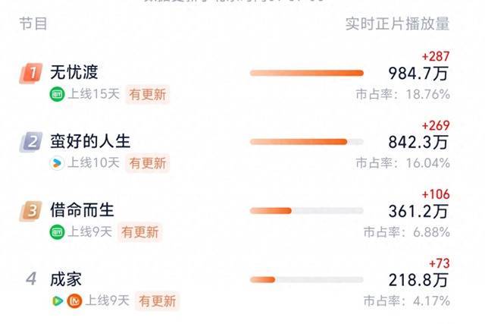Click the 实时正片播放量 column header
Image resolution: width=485 pixels, height=324 pixels.
click(x=397, y=24)
